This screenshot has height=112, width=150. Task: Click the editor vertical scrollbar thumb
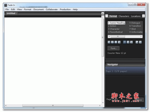point(103,37)
